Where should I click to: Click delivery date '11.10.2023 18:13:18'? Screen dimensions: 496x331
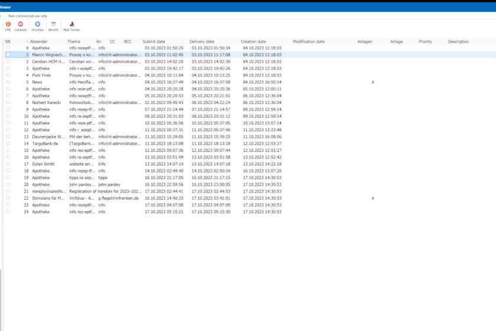tap(211, 144)
